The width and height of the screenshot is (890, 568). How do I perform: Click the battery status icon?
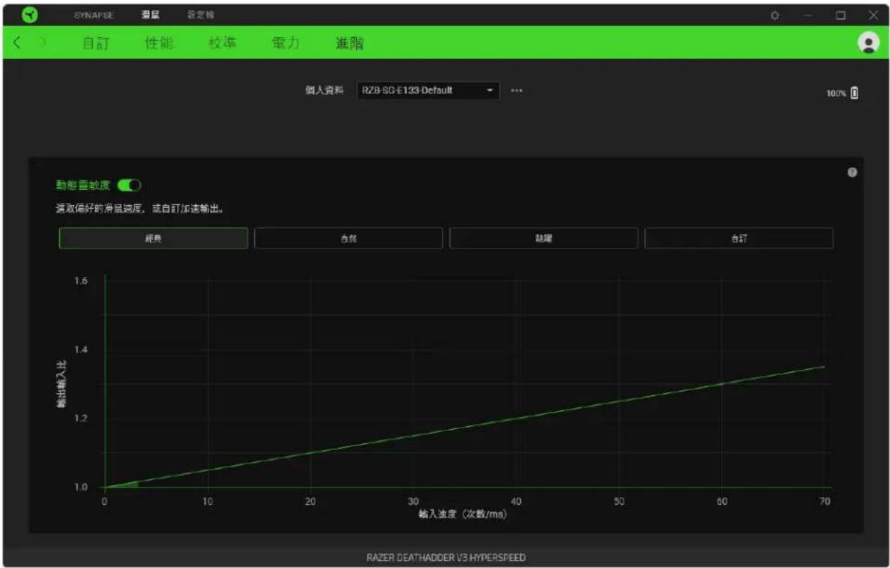[854, 93]
